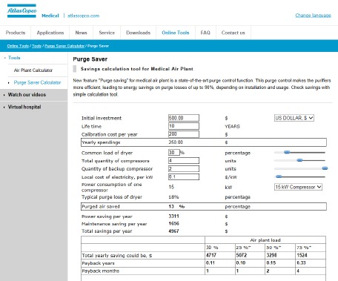Click the Quantity of backup compressor field
The height and width of the screenshot is (281, 338).
click(x=184, y=169)
